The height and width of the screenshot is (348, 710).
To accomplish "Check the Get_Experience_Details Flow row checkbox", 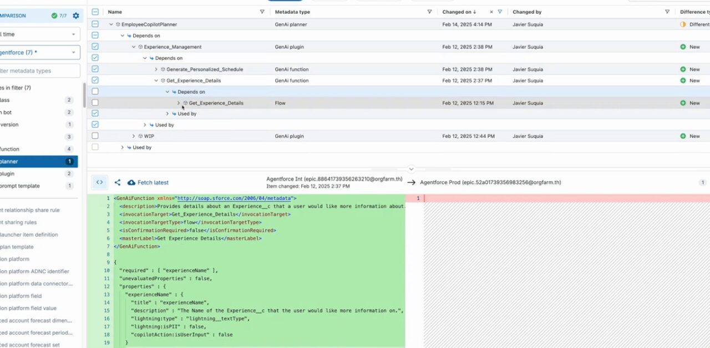I will 95,103.
